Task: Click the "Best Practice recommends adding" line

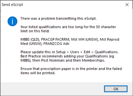Action: point(67,56)
